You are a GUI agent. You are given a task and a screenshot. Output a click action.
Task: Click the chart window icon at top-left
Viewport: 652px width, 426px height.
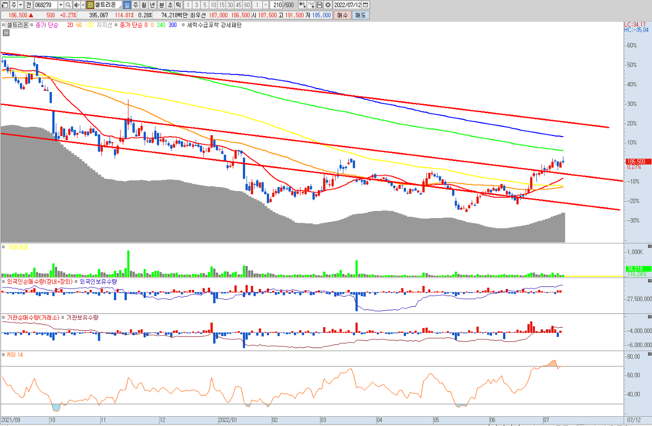coord(5,5)
